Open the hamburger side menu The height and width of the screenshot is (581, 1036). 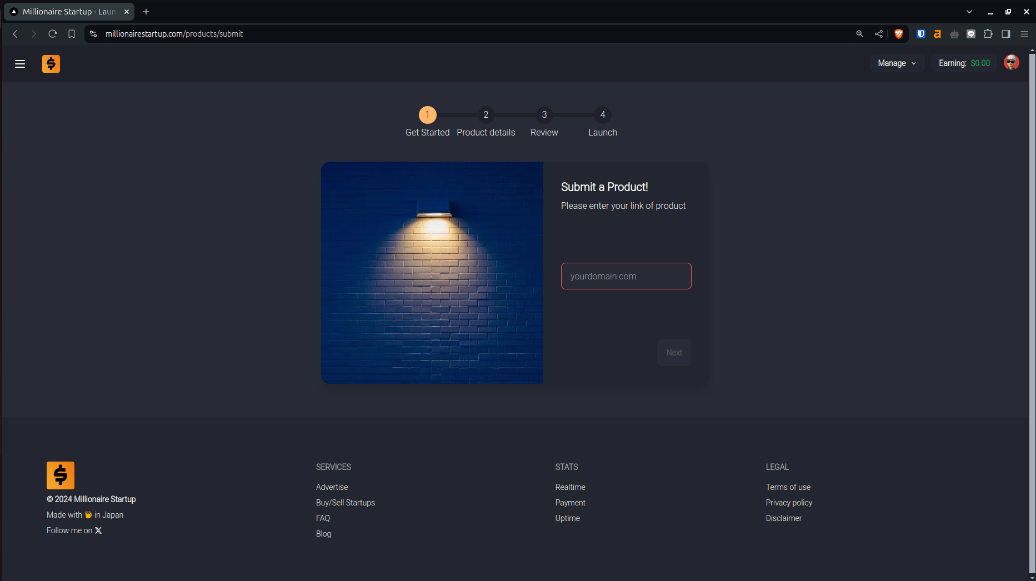point(20,64)
